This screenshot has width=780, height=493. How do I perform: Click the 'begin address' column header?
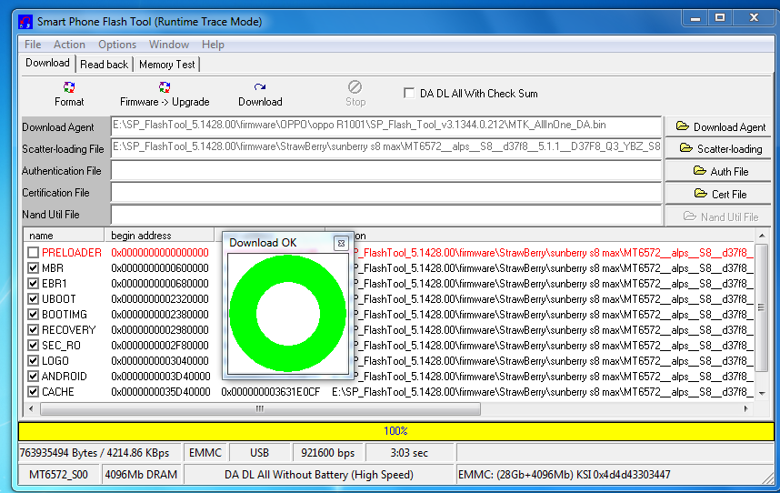click(159, 236)
